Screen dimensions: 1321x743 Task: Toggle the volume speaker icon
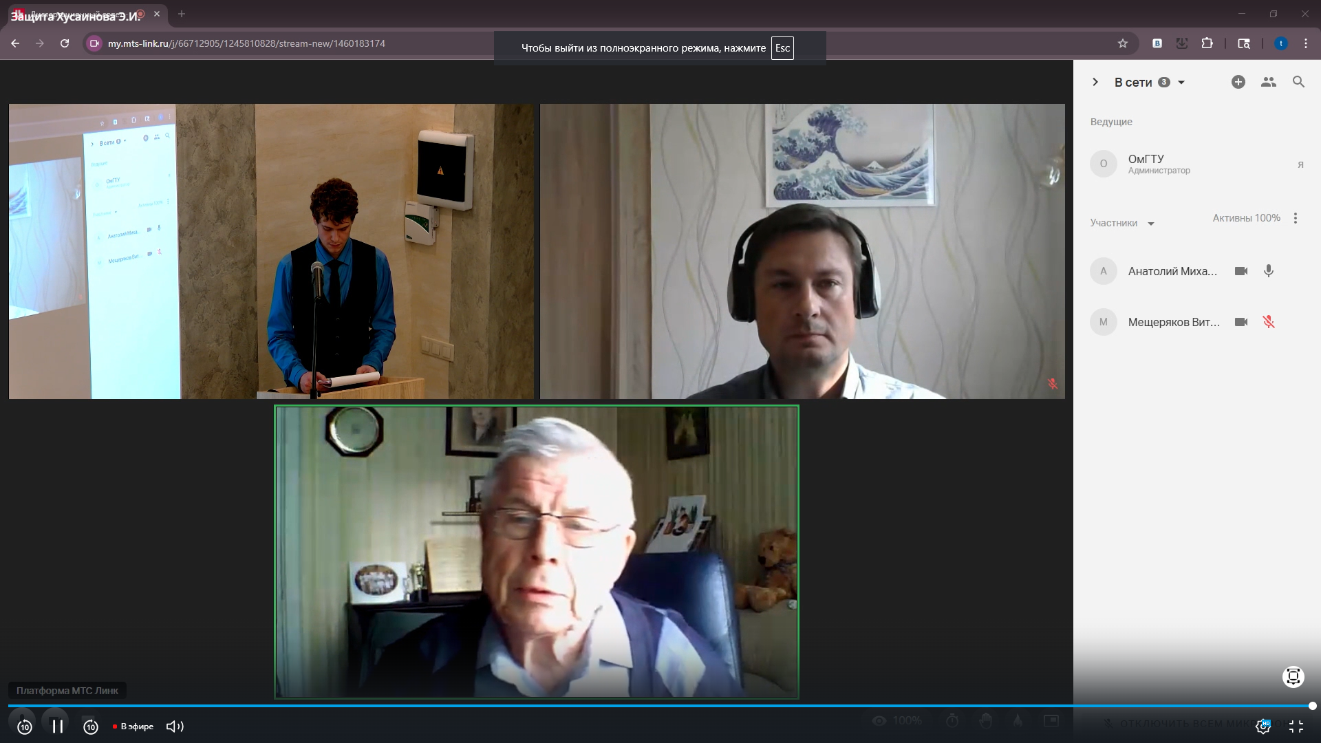(x=175, y=726)
